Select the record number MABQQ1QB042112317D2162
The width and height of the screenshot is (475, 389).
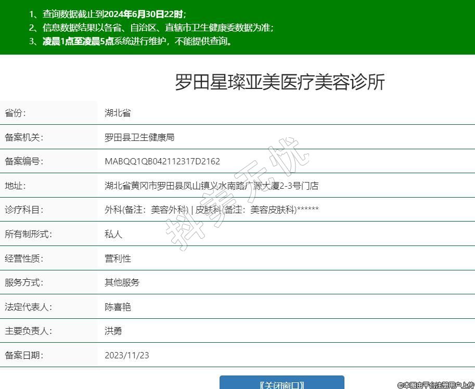pos(162,161)
